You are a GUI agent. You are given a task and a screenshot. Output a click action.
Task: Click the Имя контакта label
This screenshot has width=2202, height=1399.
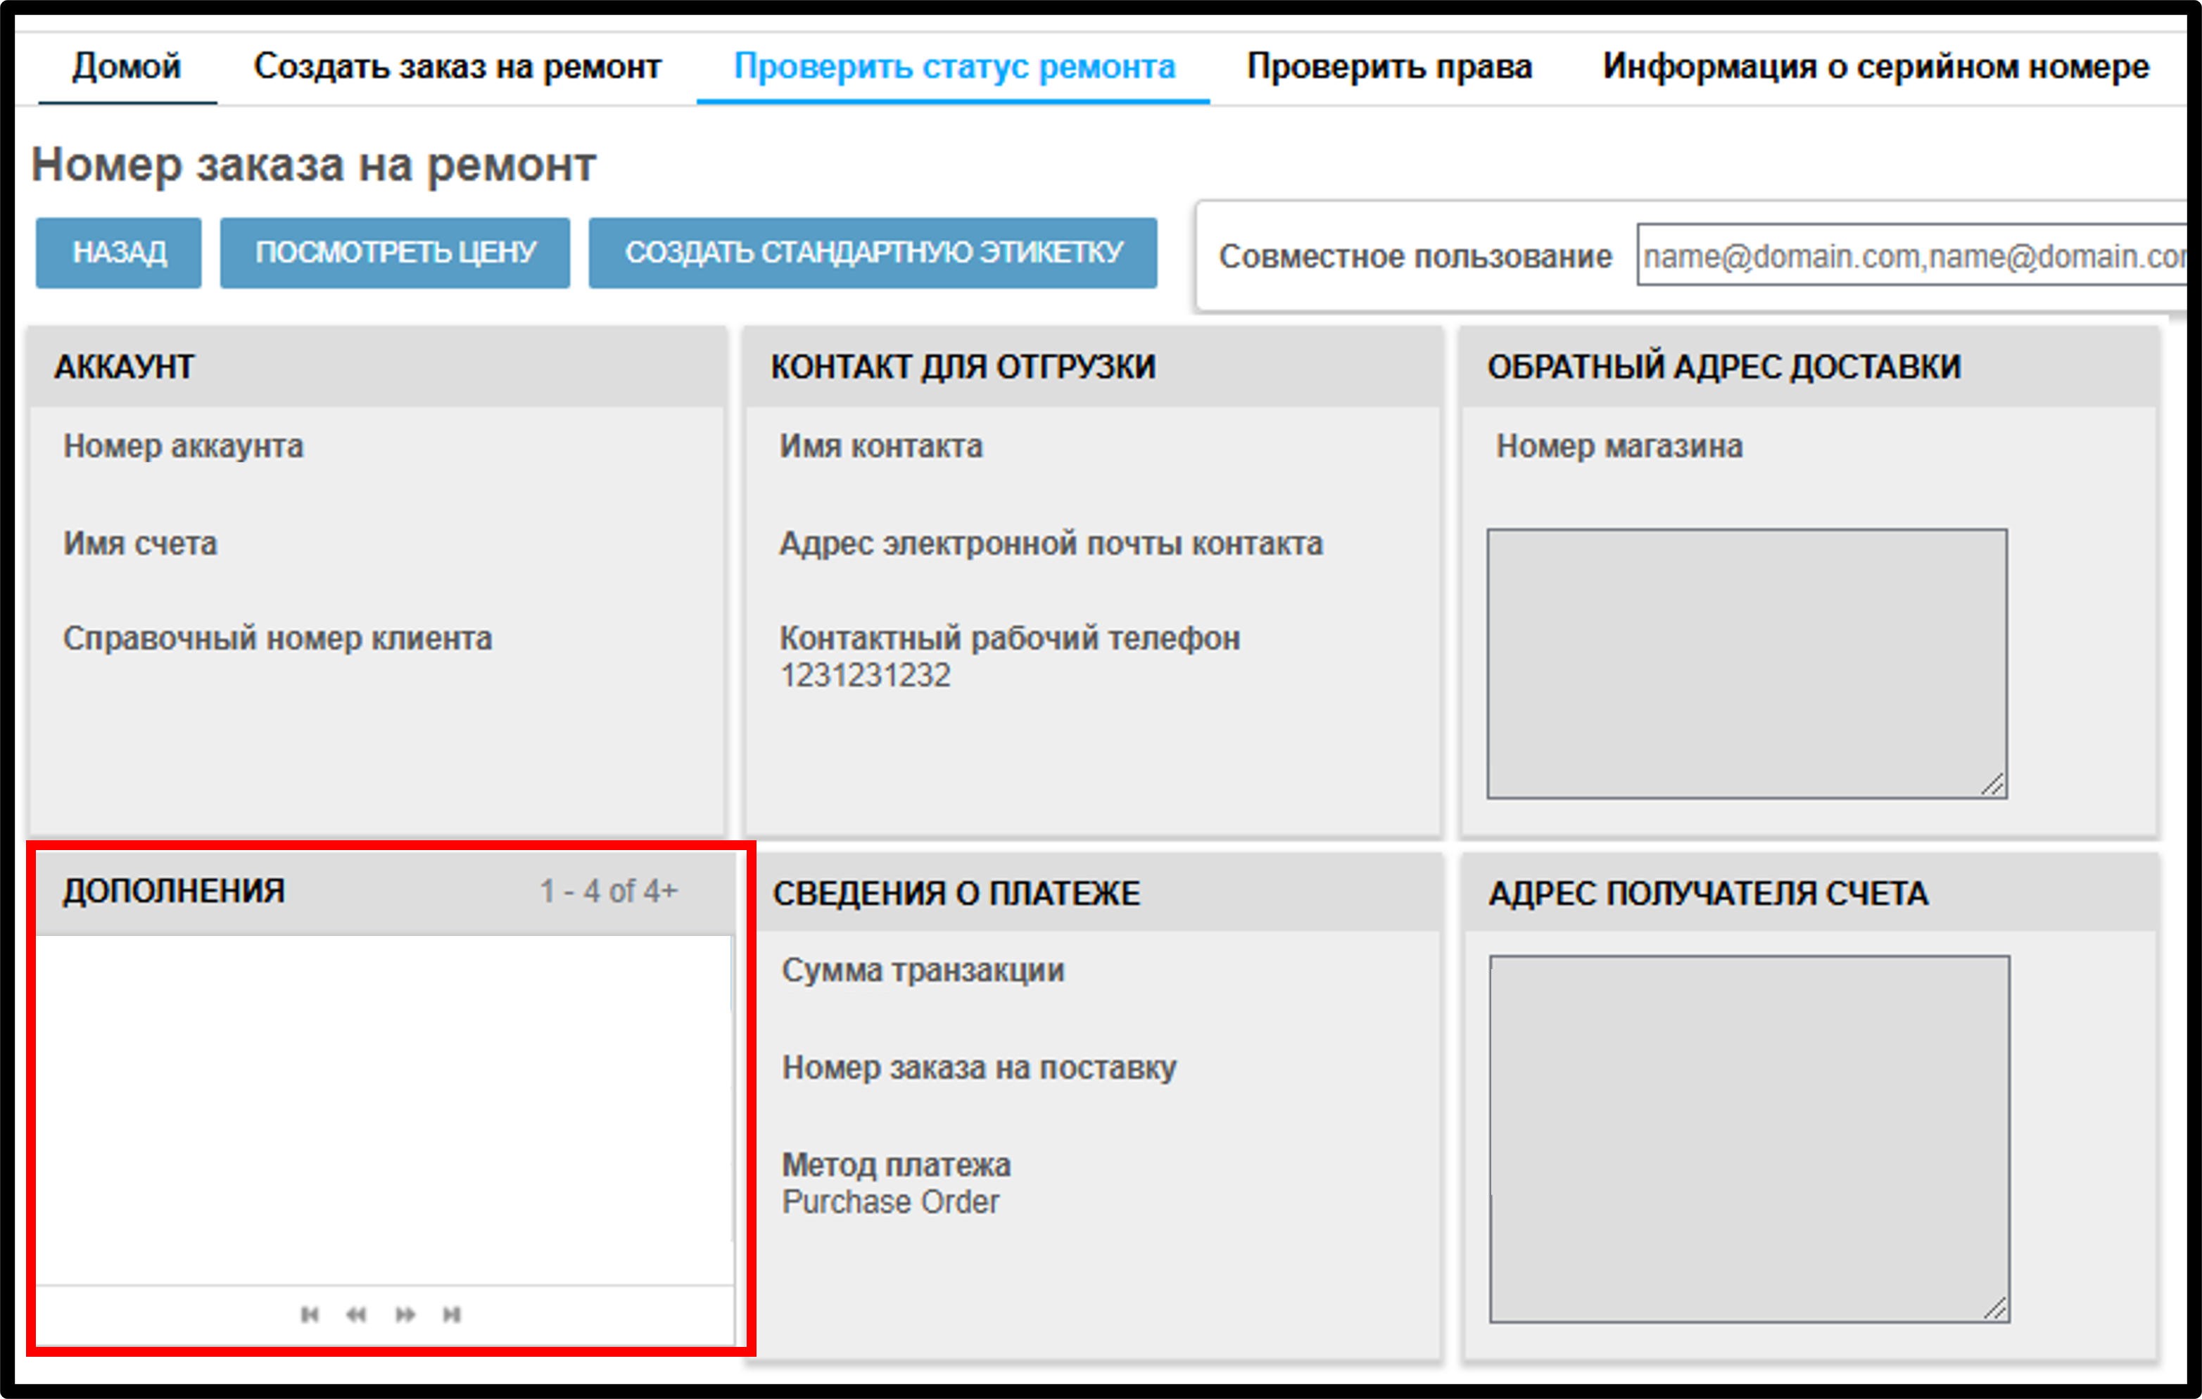[x=880, y=446]
